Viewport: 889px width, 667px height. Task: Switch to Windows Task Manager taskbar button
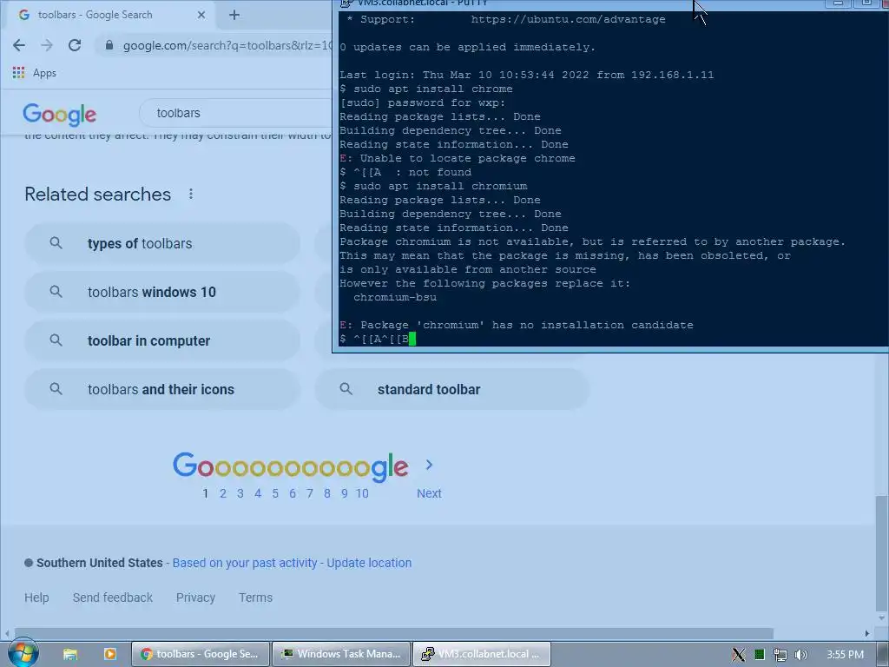(x=340, y=654)
